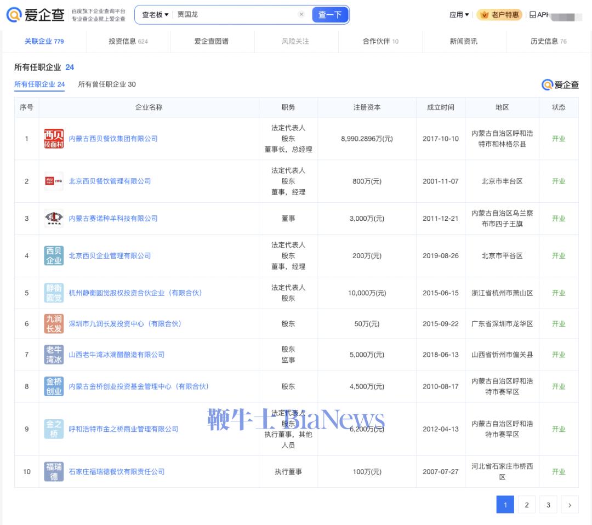Click the 老牛湾冰 company logo icon
The width and height of the screenshot is (592, 525).
click(54, 355)
